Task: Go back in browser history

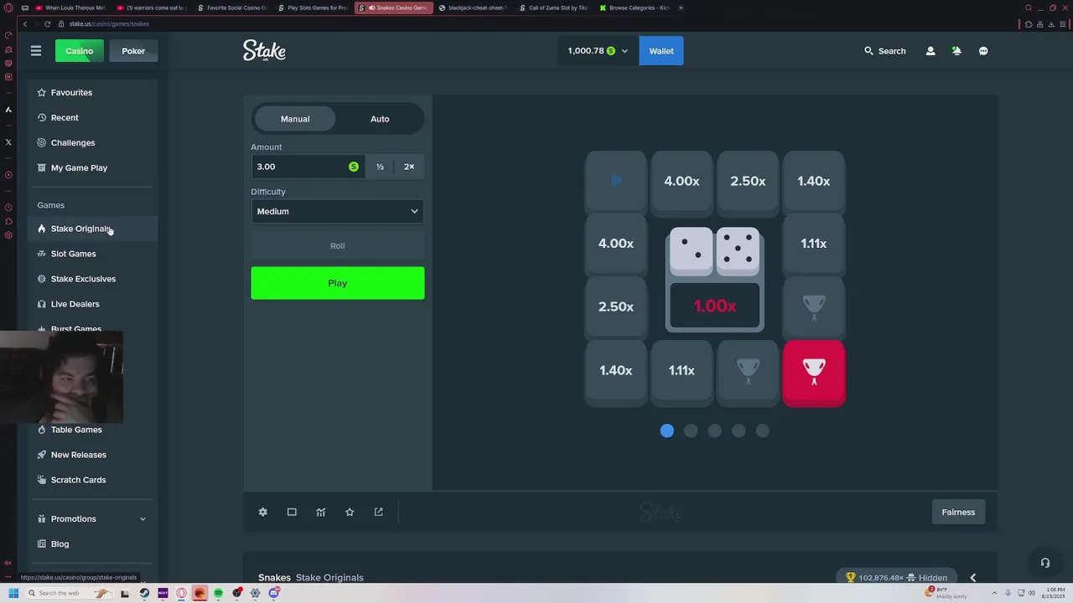Action: click(x=25, y=24)
